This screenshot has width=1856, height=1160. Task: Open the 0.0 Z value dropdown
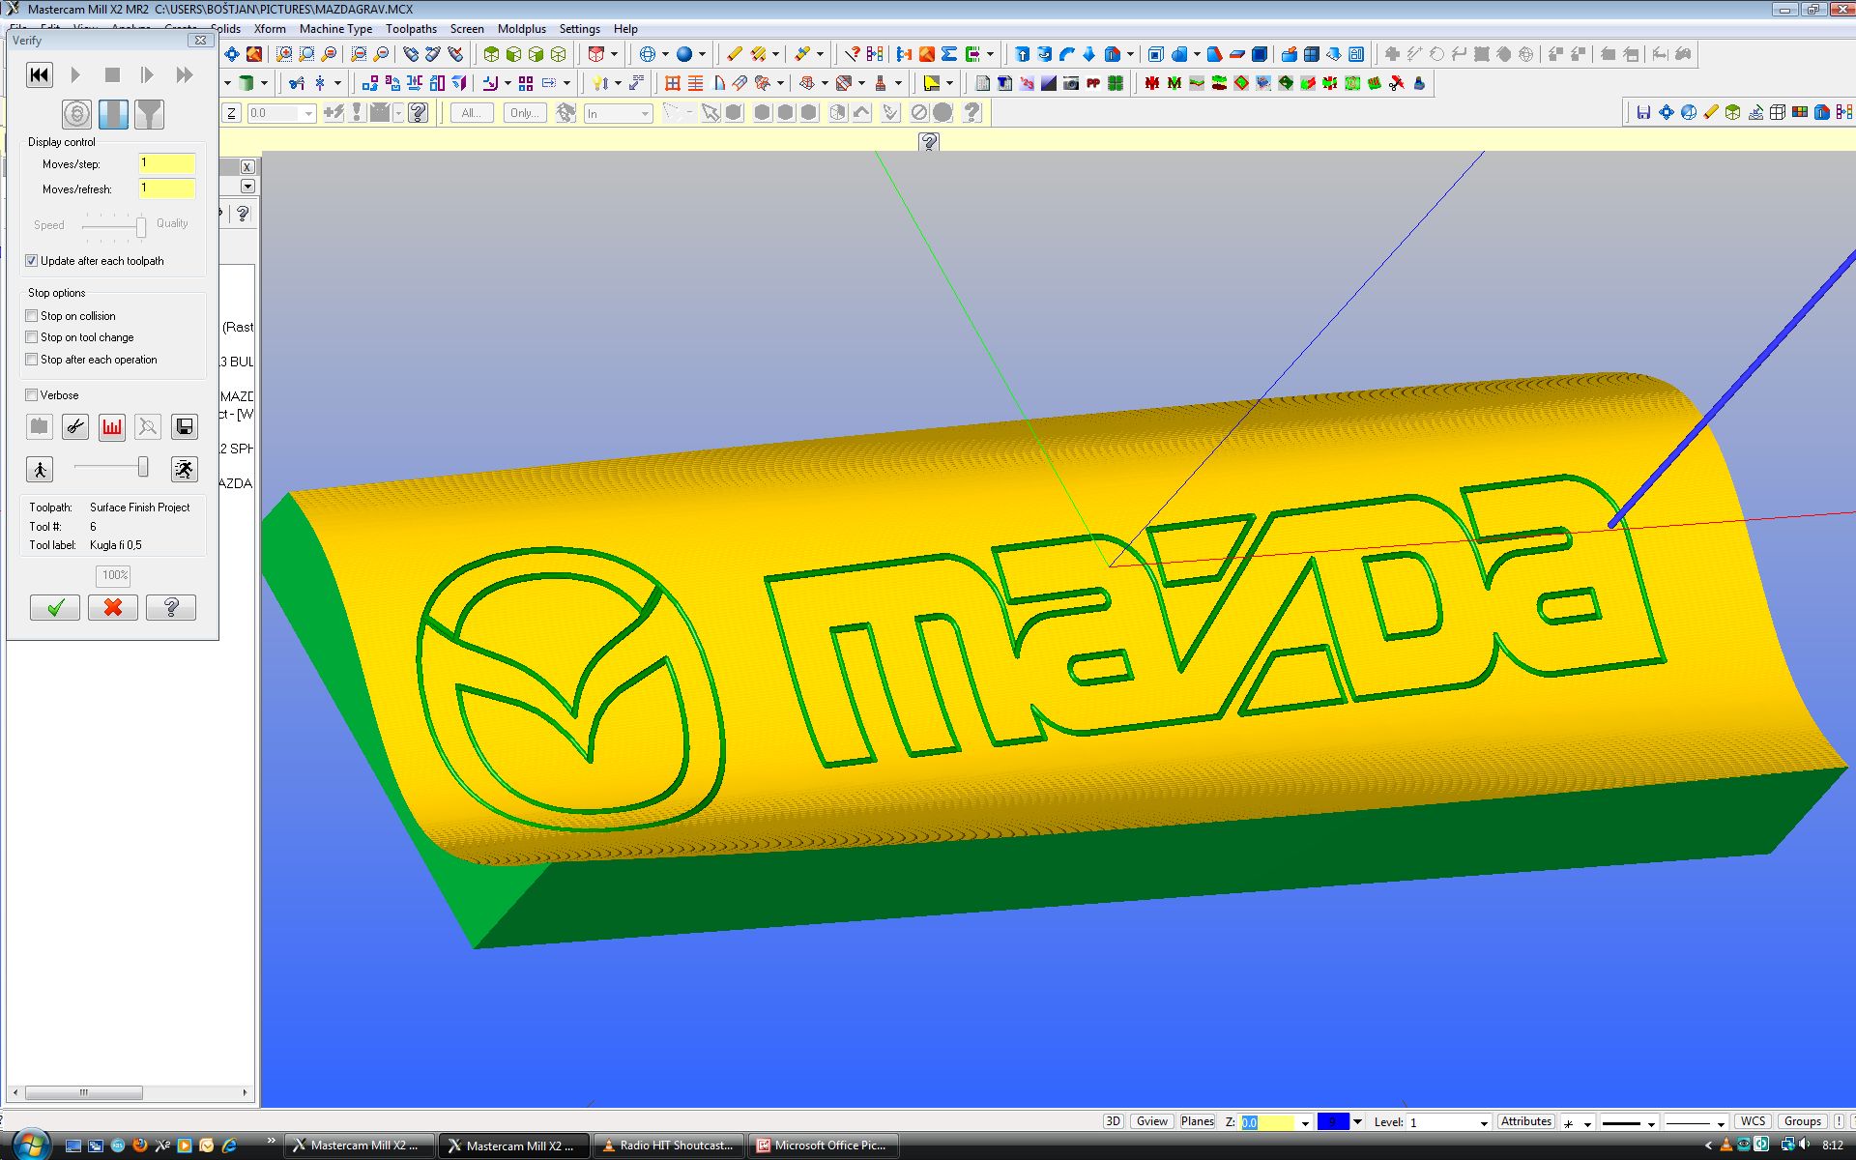click(308, 113)
